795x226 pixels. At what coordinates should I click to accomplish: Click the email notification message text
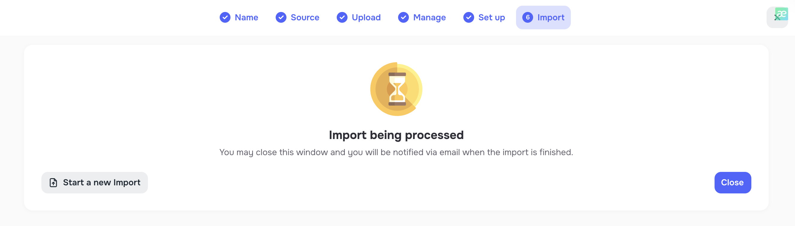point(396,152)
